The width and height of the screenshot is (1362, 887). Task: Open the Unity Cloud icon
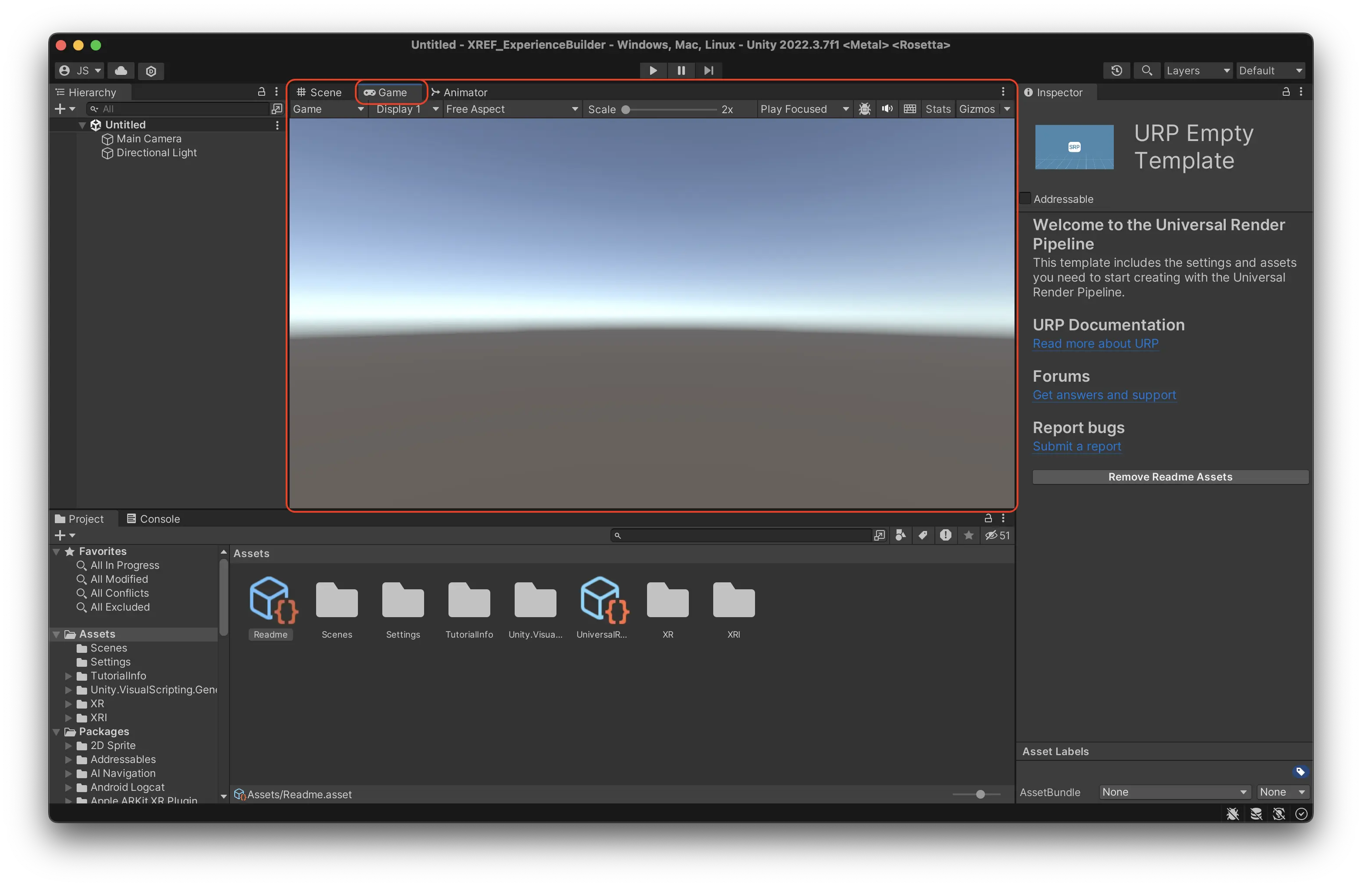(121, 71)
